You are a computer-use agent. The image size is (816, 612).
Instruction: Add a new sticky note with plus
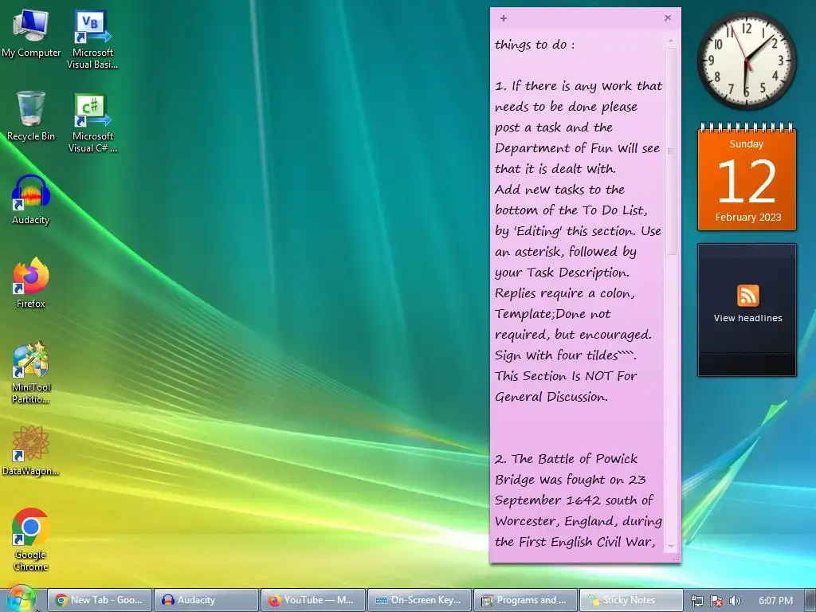(504, 18)
